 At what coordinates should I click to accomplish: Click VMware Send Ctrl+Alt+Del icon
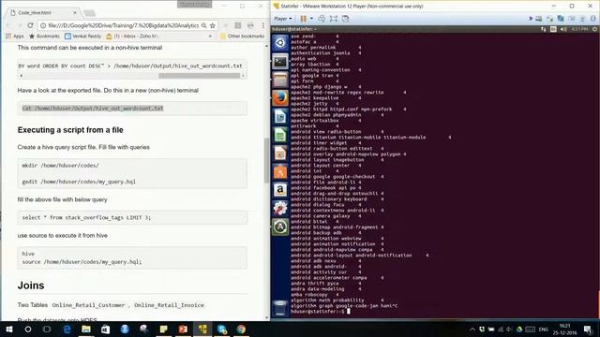click(x=322, y=19)
